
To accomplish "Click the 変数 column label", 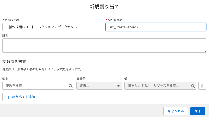I will (5, 79).
